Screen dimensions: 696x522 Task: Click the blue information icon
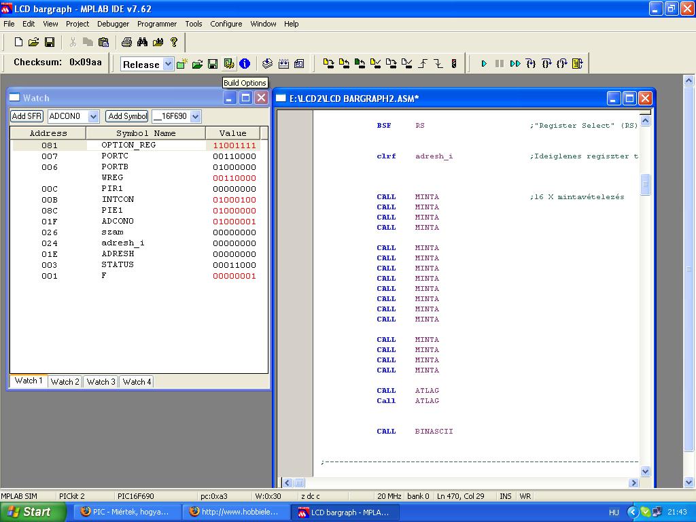click(245, 64)
